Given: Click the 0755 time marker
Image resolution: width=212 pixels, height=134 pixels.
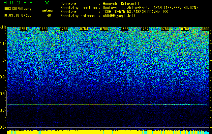Looking at the screenshot, I should pyautogui.click(x=104, y=29).
